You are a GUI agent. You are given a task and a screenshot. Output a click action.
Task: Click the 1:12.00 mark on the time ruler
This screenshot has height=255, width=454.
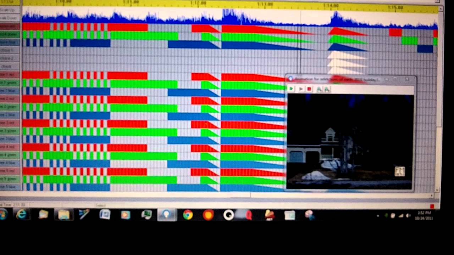pyautogui.click(x=198, y=3)
